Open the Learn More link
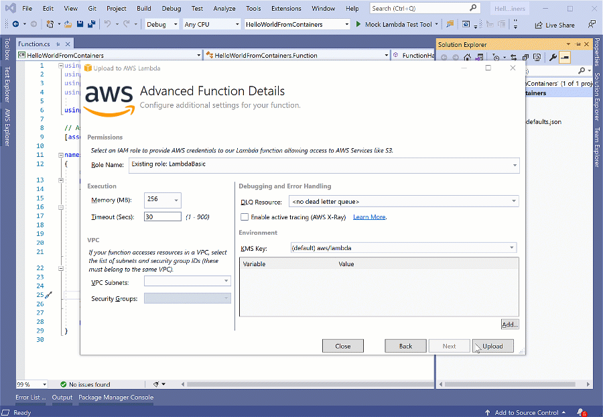Viewport: 603px width, 417px height. coord(369,217)
